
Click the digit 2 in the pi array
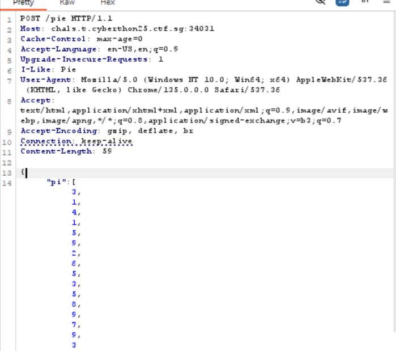click(74, 253)
